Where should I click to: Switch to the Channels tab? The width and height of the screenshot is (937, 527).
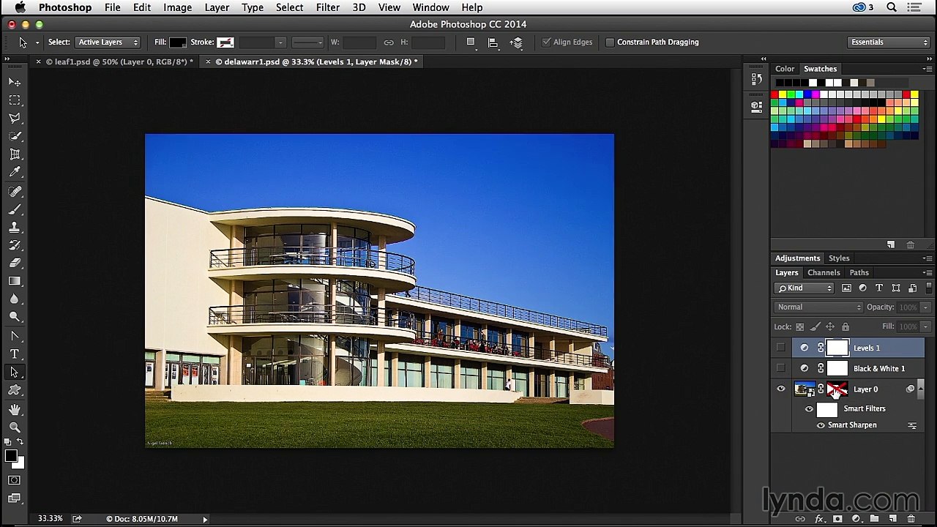pyautogui.click(x=824, y=273)
